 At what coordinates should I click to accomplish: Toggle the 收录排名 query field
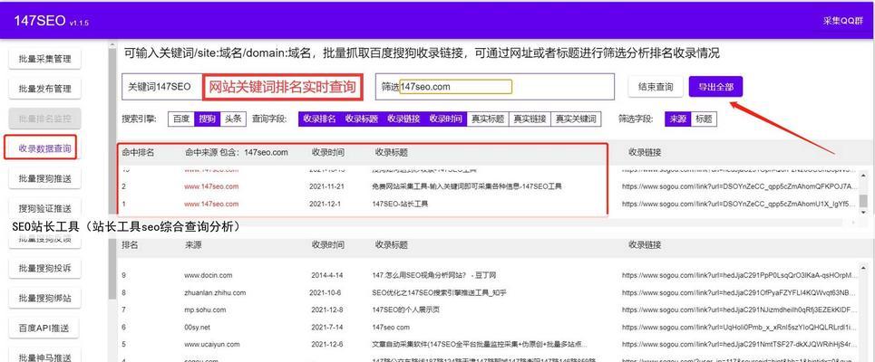(320, 119)
